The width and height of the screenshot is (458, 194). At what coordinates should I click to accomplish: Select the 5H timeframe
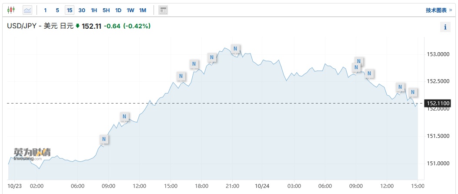tap(106, 10)
